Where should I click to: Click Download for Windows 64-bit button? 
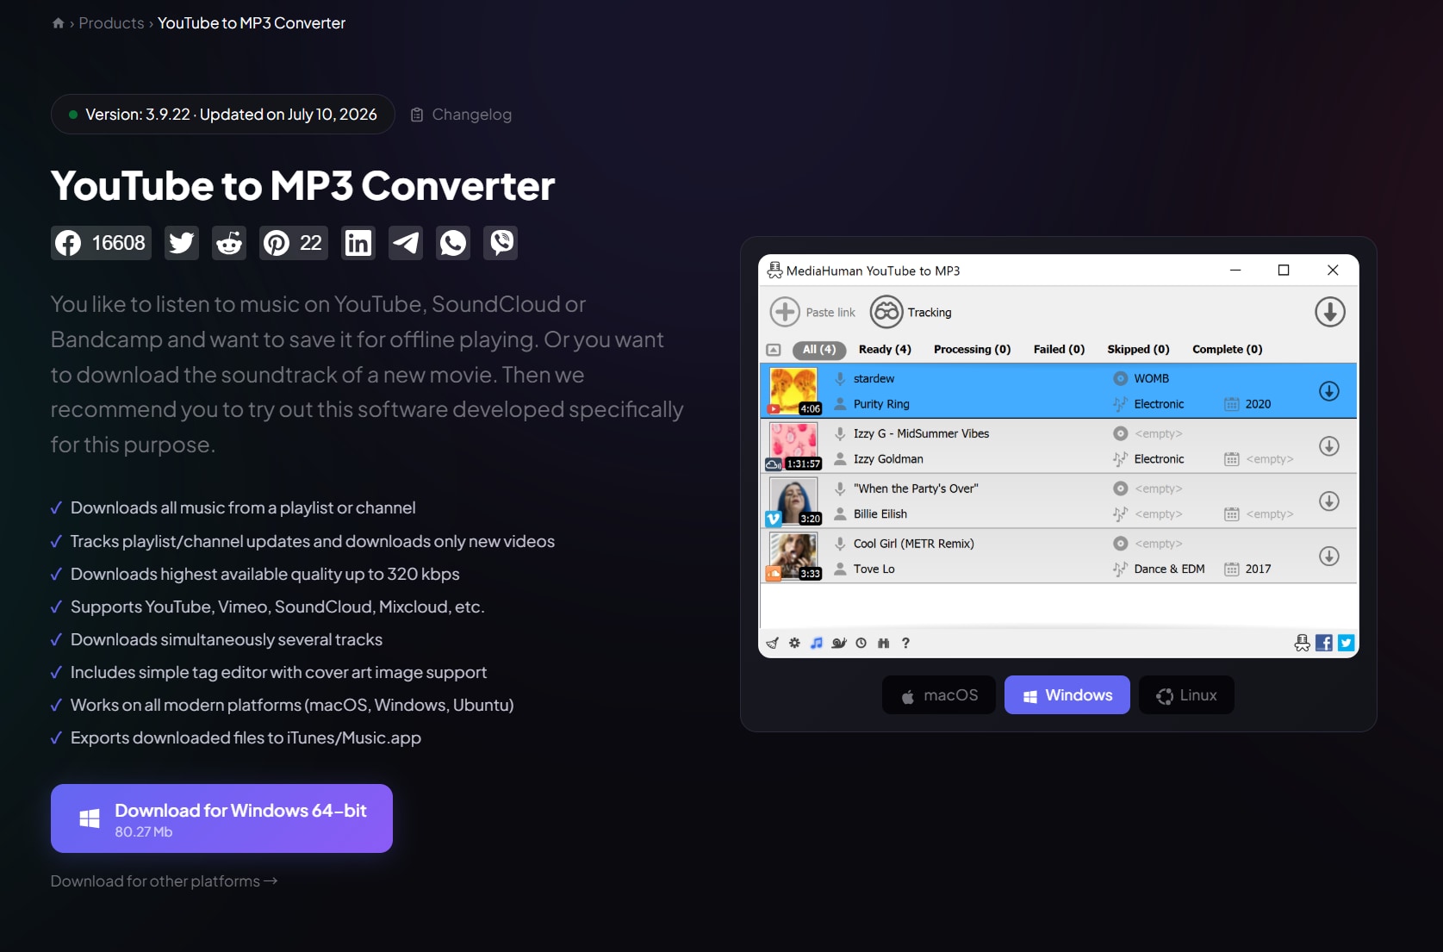[x=221, y=818]
